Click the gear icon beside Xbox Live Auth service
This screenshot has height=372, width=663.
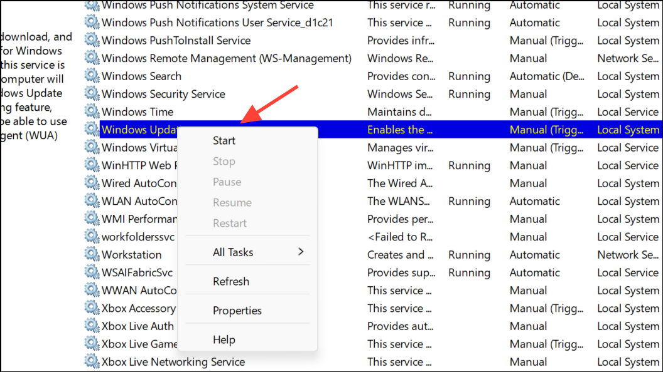[92, 326]
